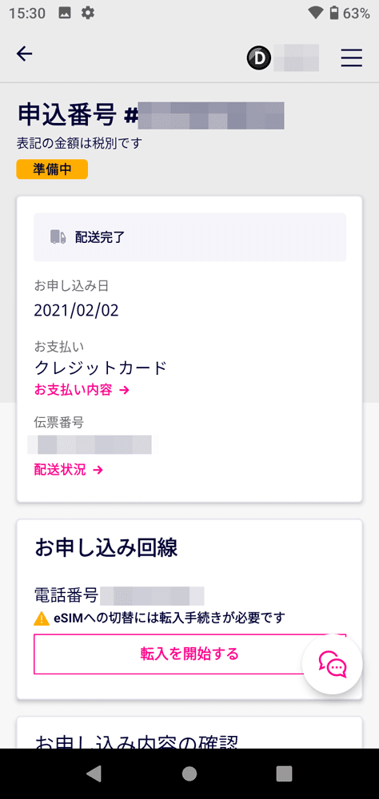Tap the delivery truck icon
This screenshot has height=799, width=379.
[x=58, y=237]
